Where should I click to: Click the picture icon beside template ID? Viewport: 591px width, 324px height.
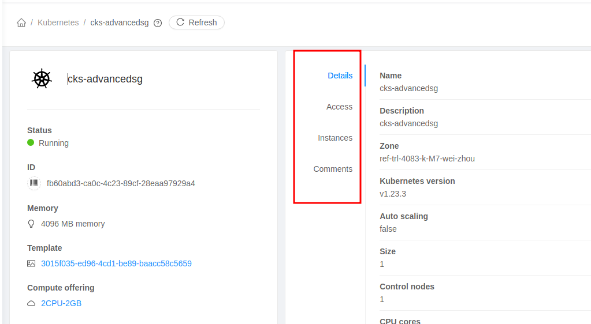(31, 263)
